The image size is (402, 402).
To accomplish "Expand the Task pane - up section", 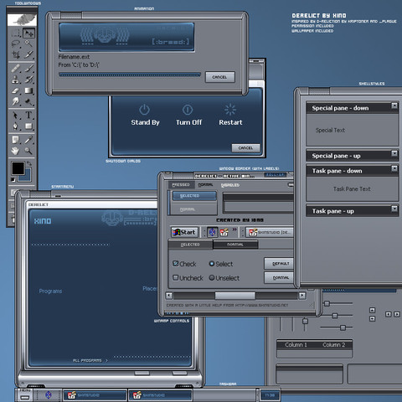I will click(x=394, y=209).
